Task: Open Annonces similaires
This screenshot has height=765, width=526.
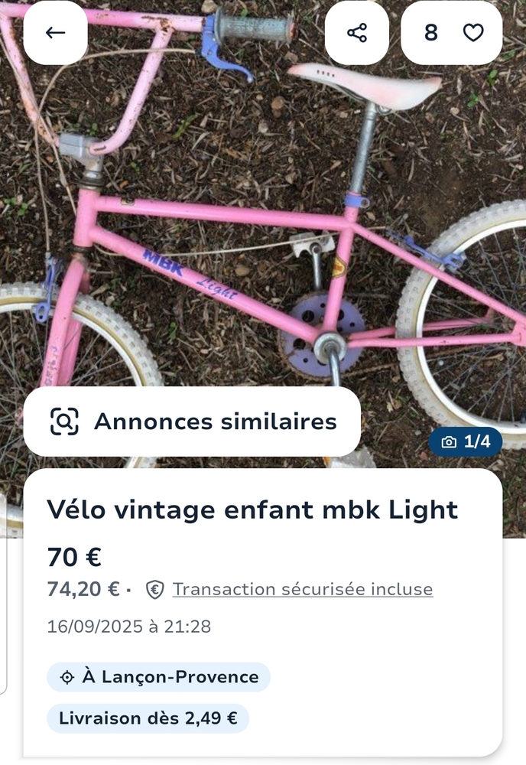Action: pos(215,422)
